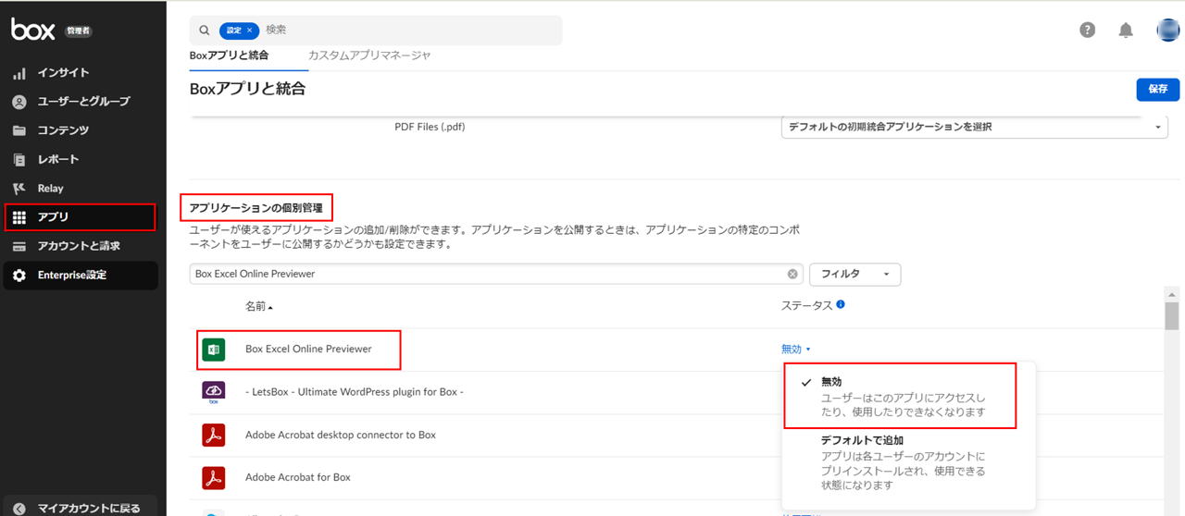The width and height of the screenshot is (1185, 516).
Task: Open the notifications bell icon
Action: click(1126, 31)
